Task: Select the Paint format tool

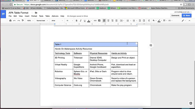Action: (x=23, y=21)
